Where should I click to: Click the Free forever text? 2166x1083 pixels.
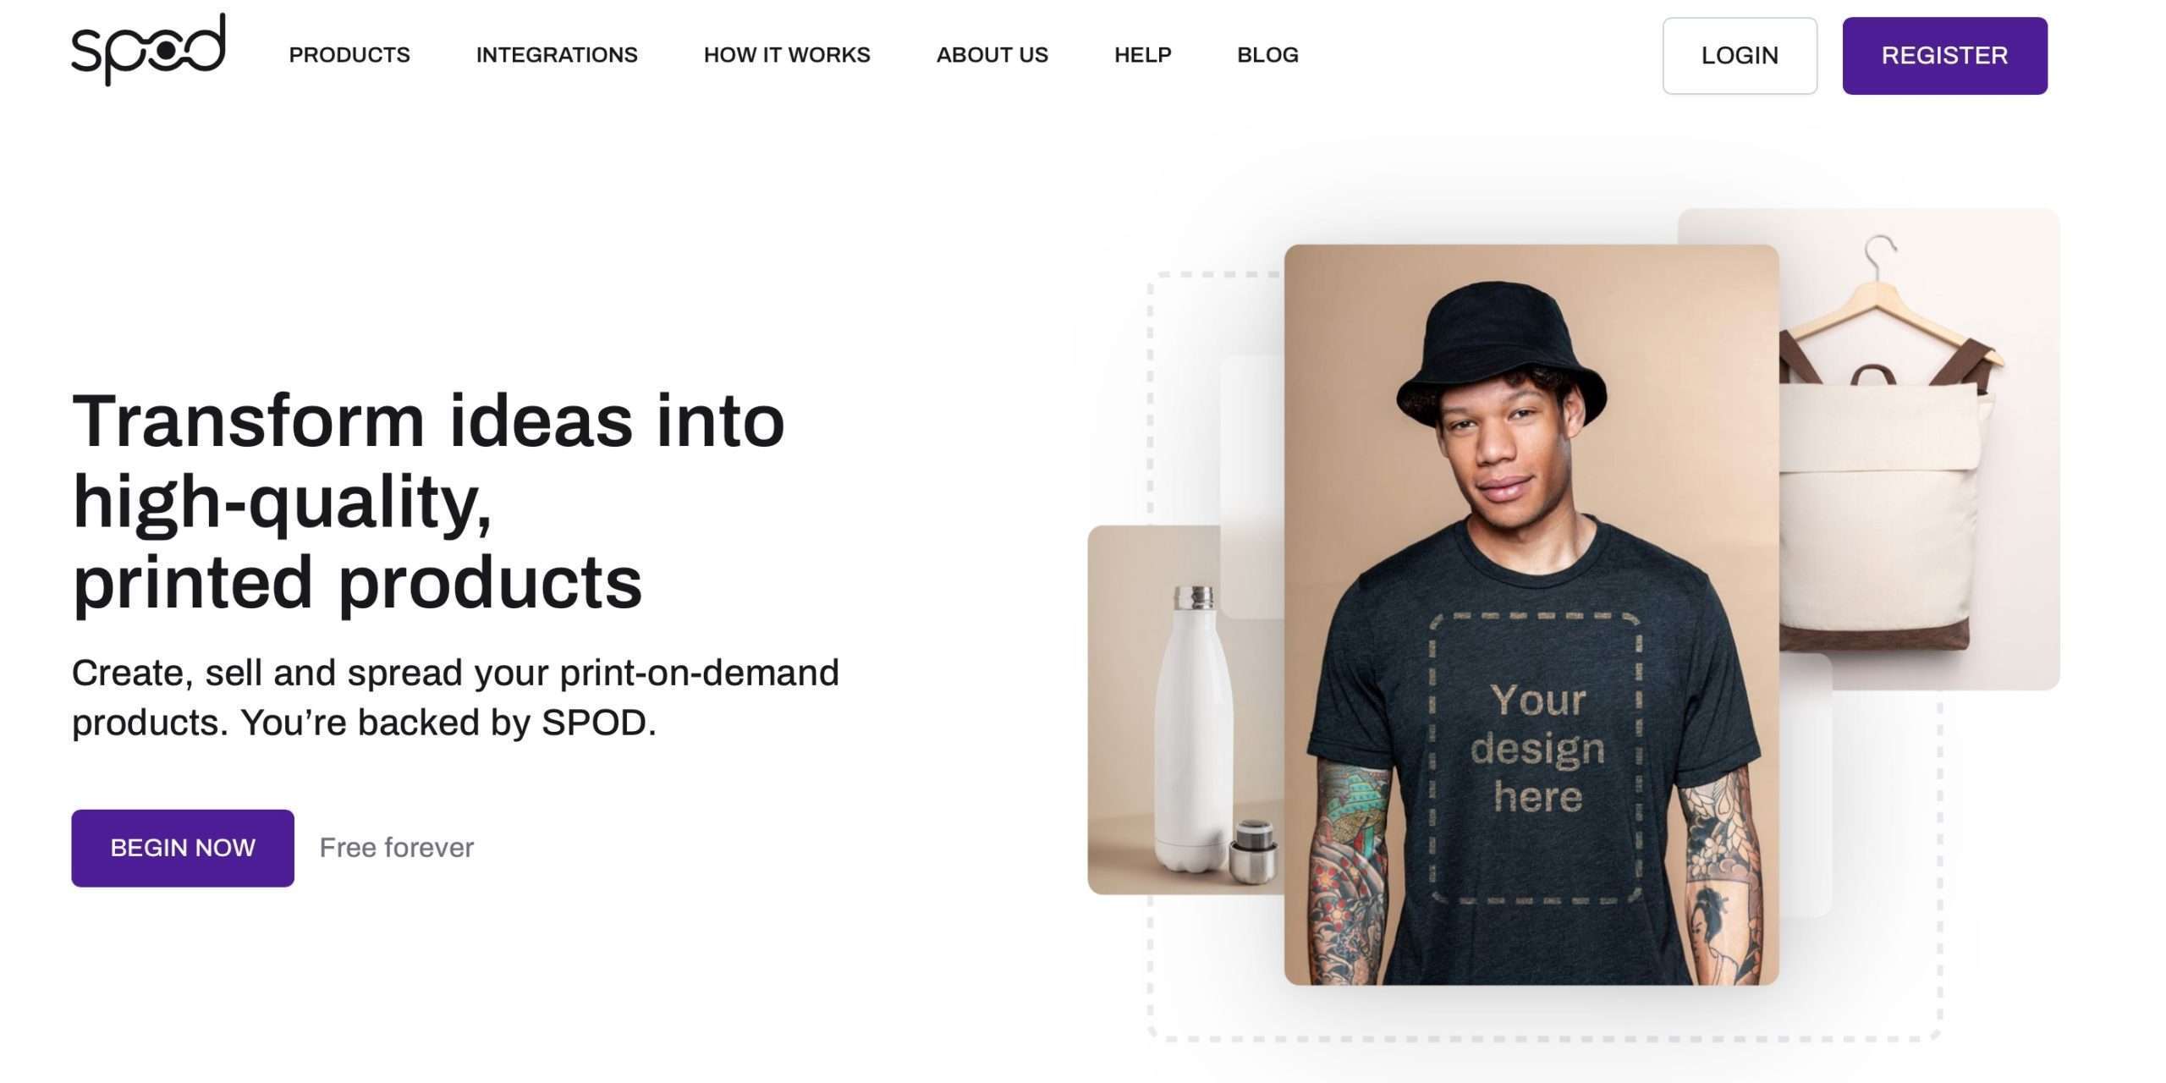(397, 848)
